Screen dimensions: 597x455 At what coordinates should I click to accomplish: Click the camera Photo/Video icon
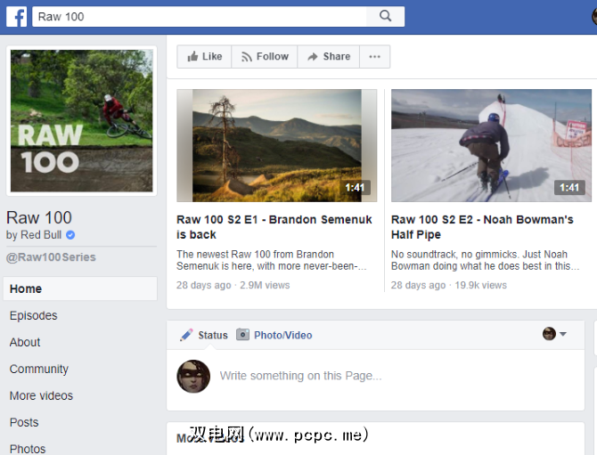[x=242, y=335]
